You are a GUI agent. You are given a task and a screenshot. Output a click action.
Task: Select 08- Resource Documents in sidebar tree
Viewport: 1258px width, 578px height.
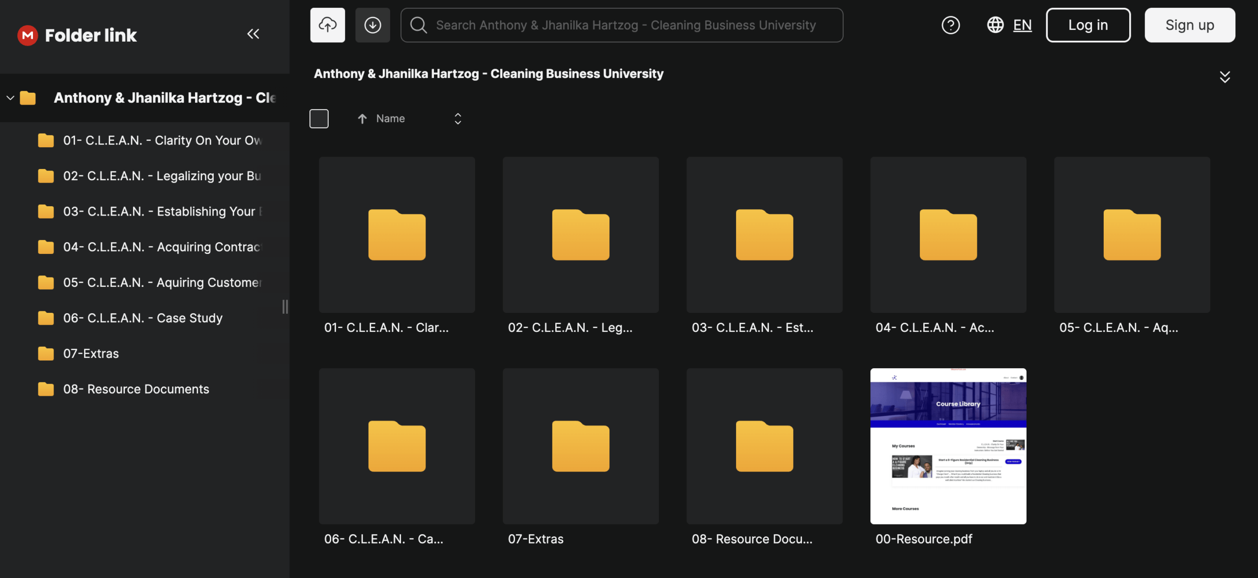[x=136, y=389]
